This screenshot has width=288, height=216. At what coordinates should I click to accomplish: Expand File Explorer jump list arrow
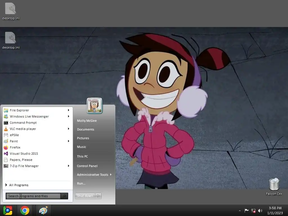point(69,110)
